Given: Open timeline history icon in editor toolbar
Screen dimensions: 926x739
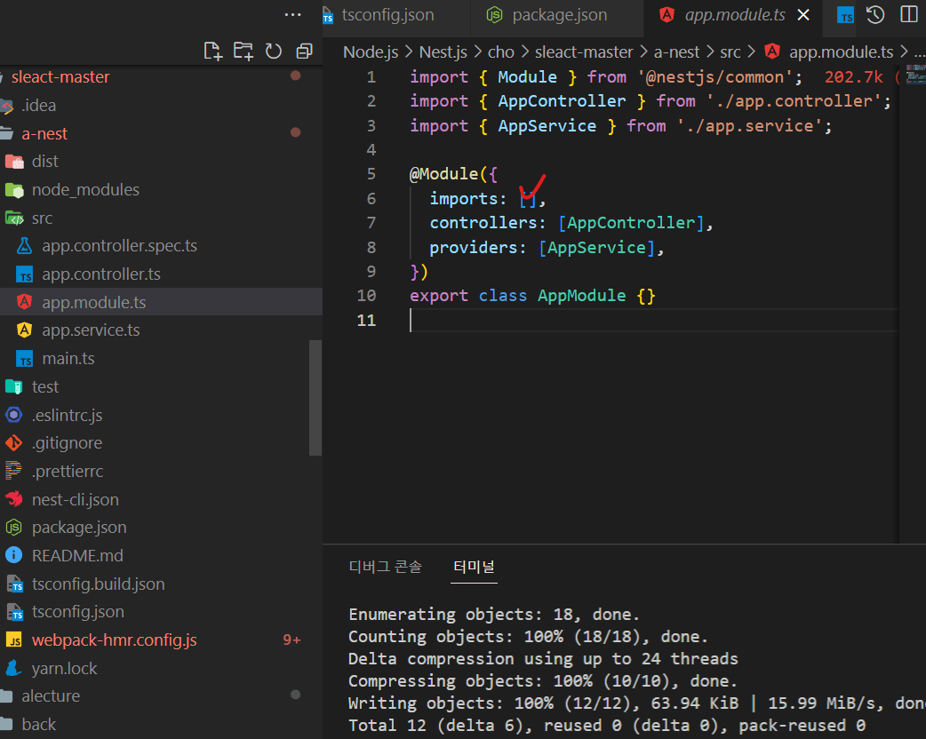Looking at the screenshot, I should click(x=875, y=15).
